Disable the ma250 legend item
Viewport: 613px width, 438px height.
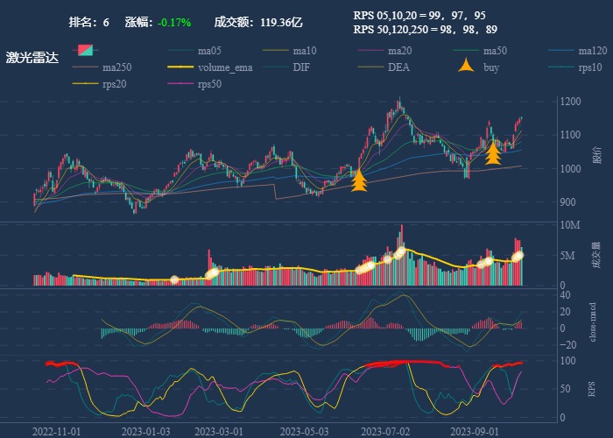[85, 67]
